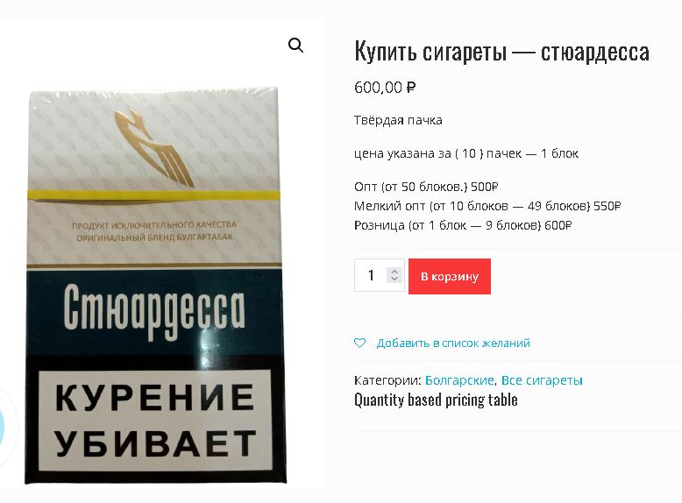Click the Мелкий опт 550₽ price line

pos(487,206)
